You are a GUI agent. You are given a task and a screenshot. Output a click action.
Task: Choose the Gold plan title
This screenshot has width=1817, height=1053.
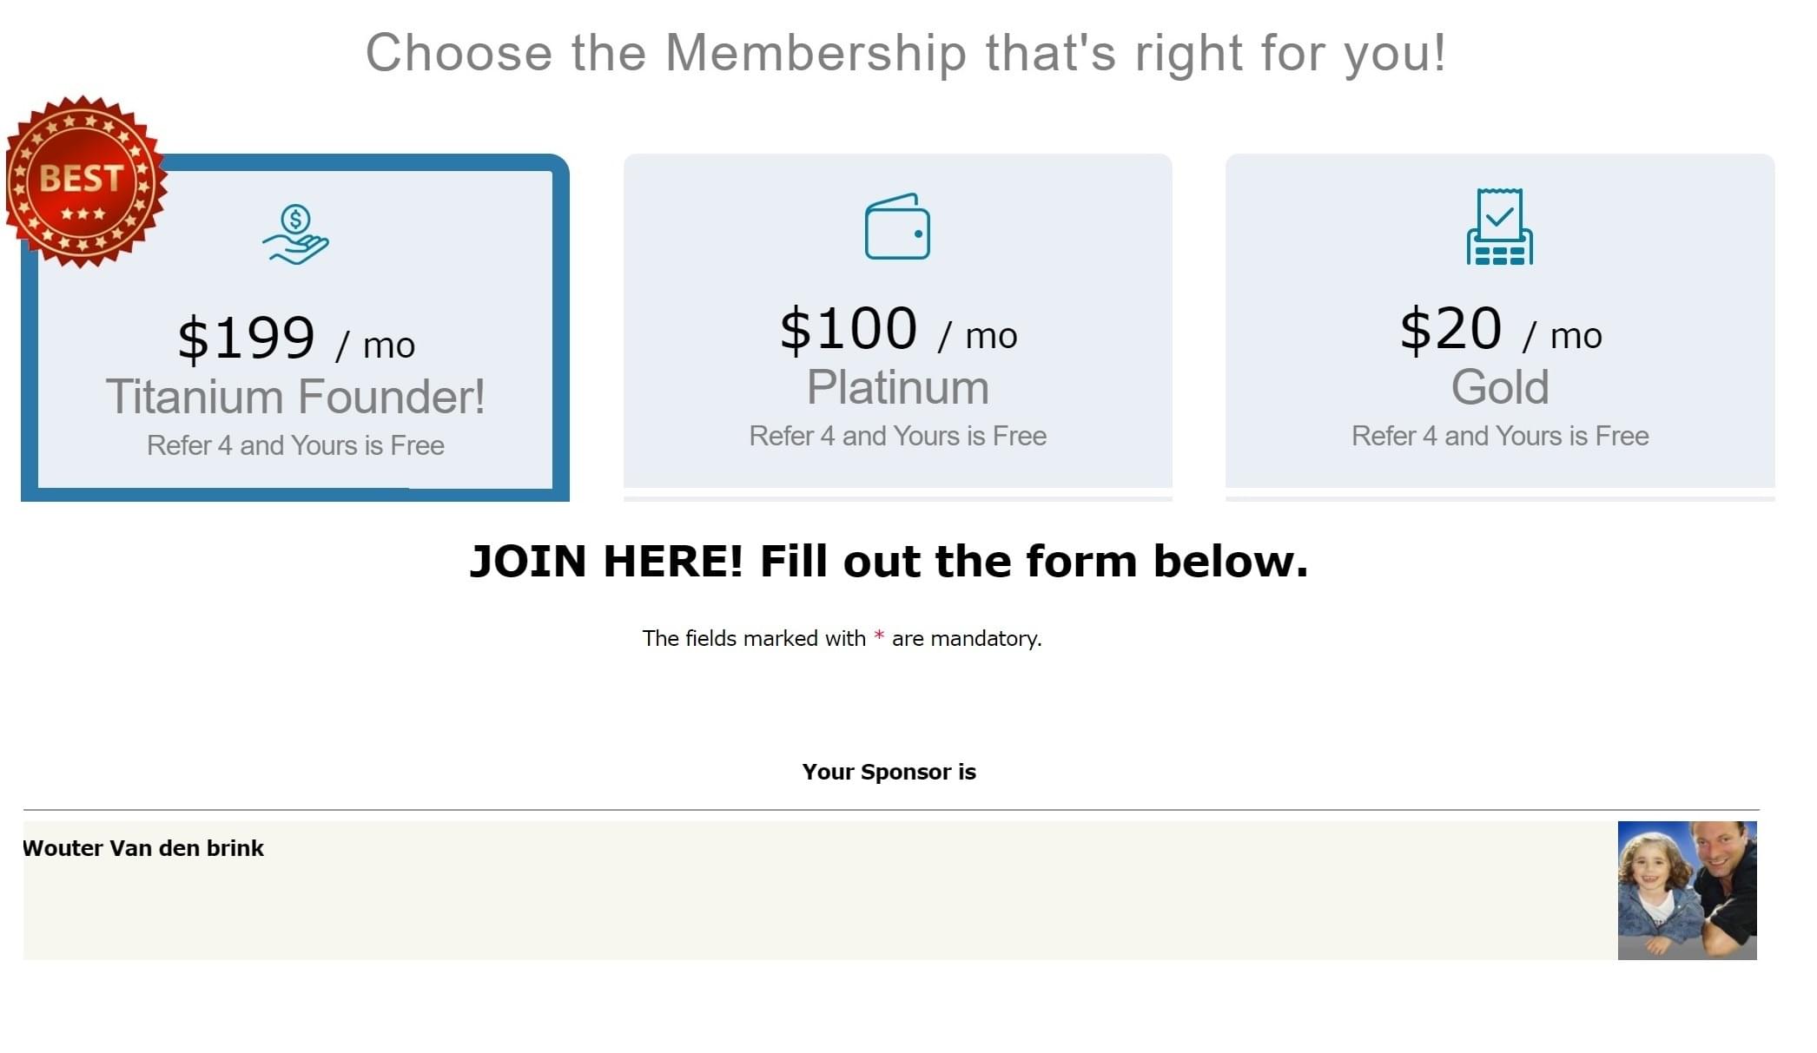1500,387
